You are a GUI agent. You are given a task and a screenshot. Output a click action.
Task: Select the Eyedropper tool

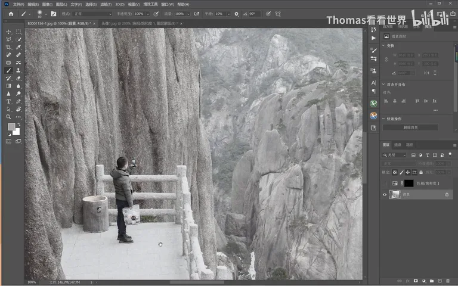point(18,47)
